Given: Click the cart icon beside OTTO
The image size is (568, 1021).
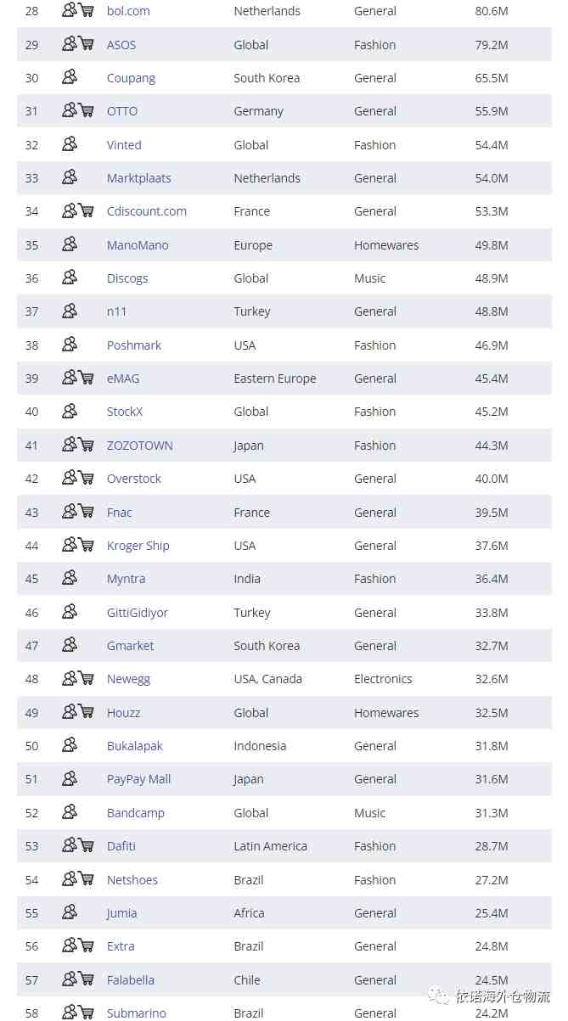Looking at the screenshot, I should (87, 110).
